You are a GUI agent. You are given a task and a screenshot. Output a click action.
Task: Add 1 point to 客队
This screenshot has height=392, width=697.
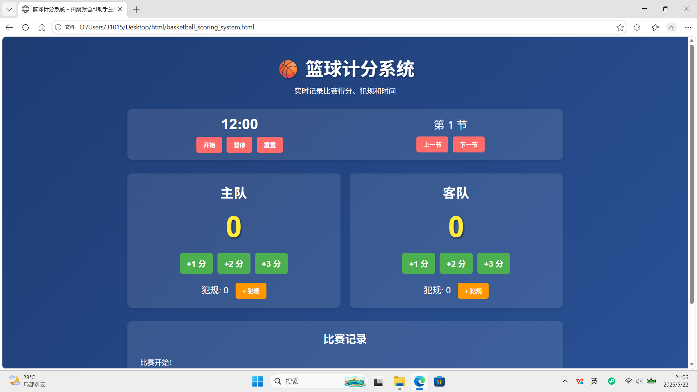point(419,264)
